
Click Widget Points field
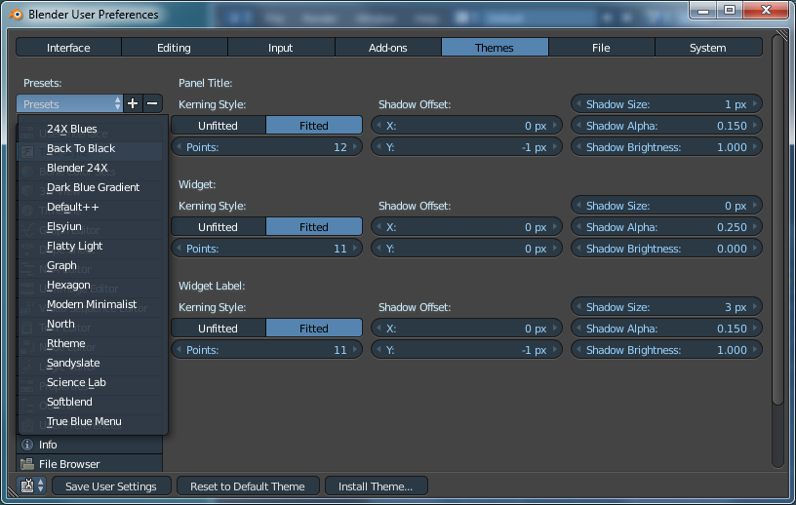pos(266,249)
